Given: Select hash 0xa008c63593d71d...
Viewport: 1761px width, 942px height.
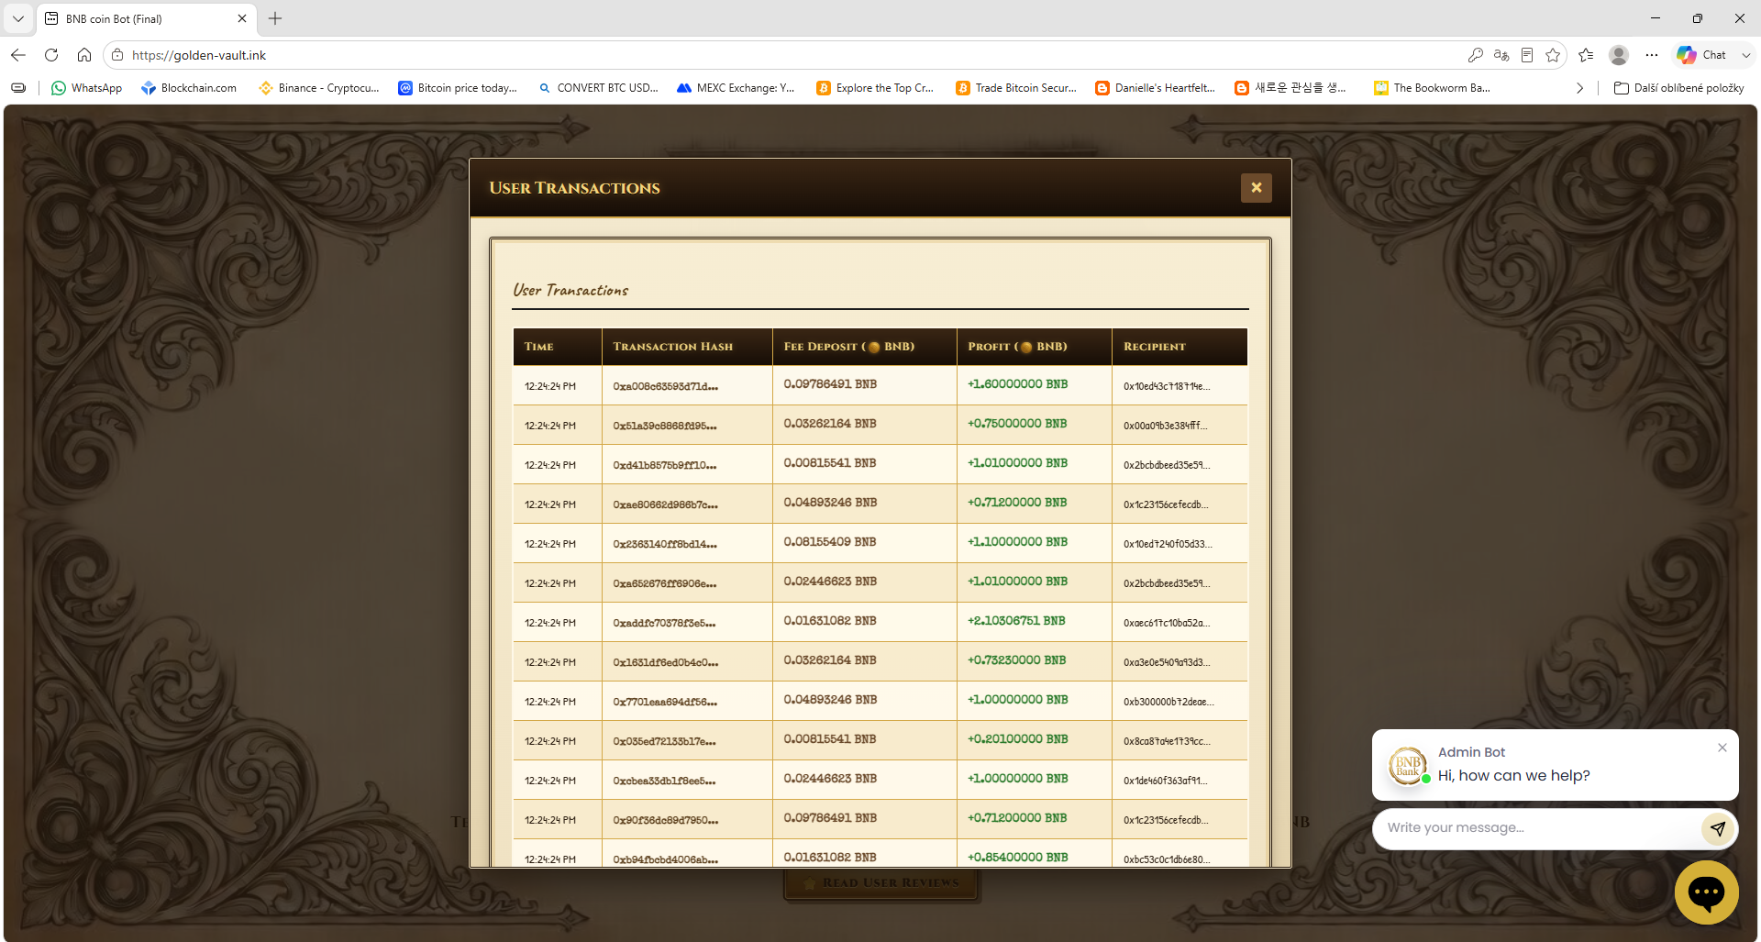Looking at the screenshot, I should (x=666, y=386).
